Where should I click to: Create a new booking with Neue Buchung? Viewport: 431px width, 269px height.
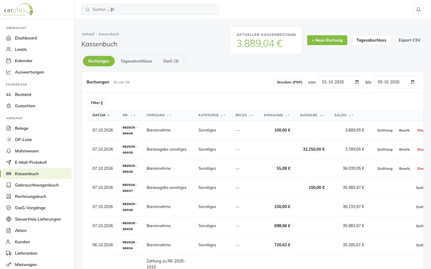[327, 40]
